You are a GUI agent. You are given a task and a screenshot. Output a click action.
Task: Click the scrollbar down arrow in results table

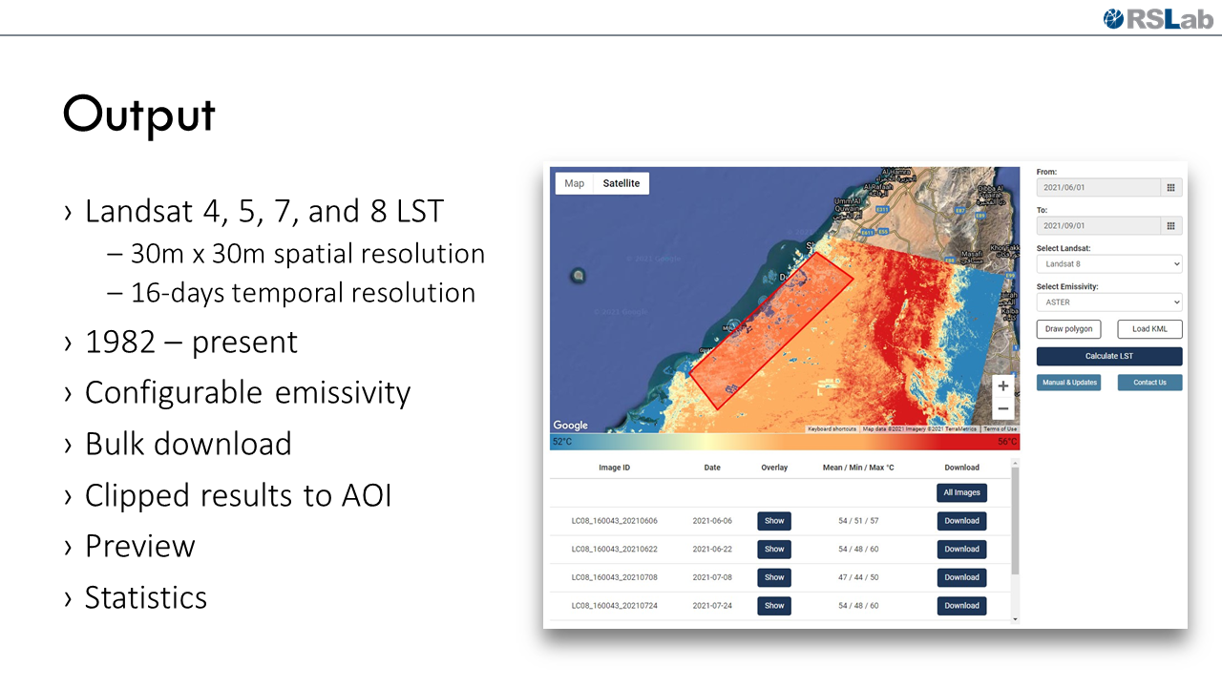[x=1015, y=619]
